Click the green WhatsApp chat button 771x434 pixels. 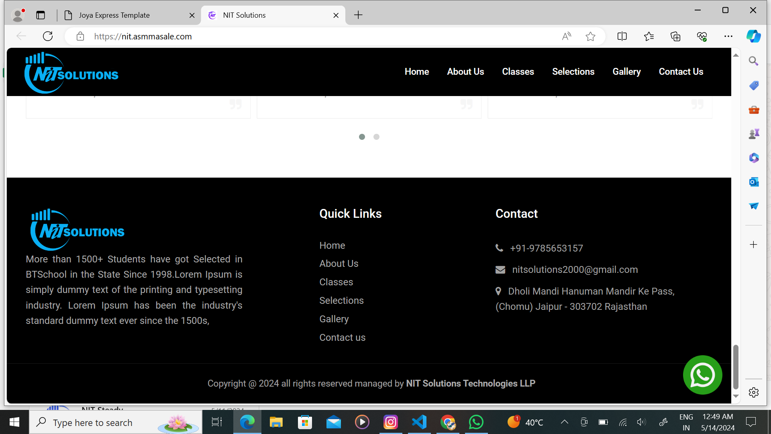pos(702,375)
